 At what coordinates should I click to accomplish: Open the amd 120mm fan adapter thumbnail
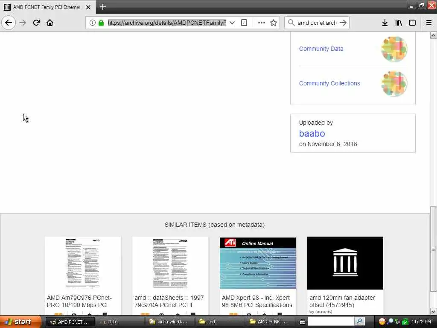point(345,263)
